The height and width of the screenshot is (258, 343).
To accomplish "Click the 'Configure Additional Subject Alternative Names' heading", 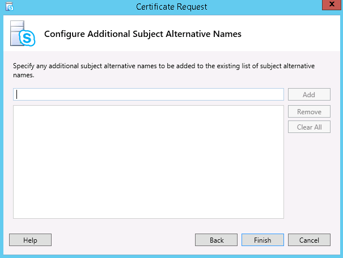I will point(143,34).
